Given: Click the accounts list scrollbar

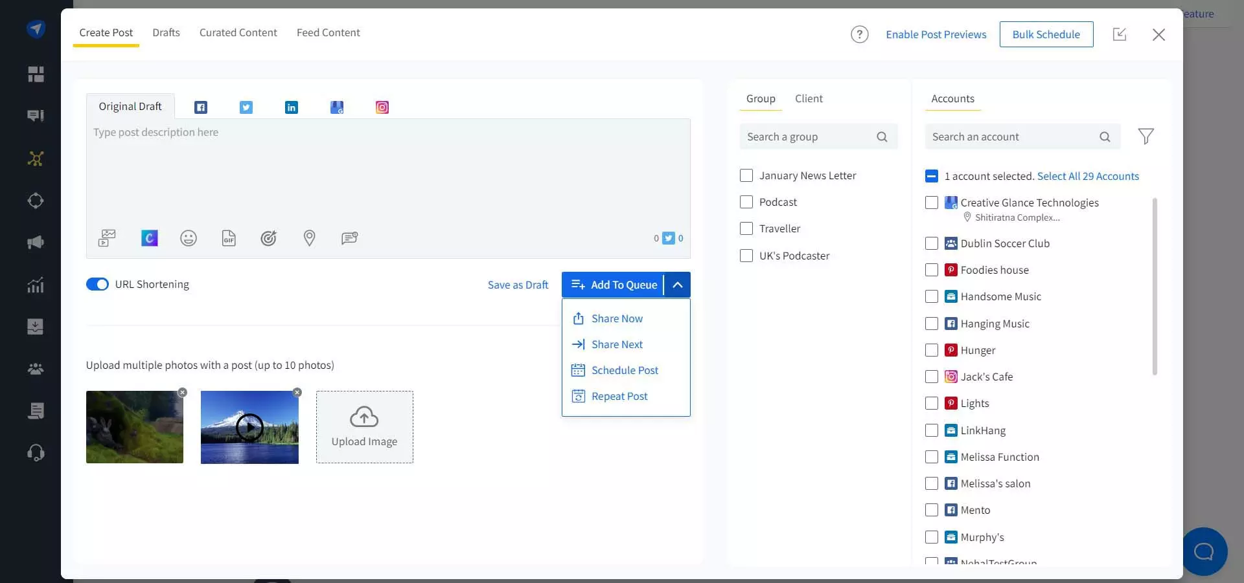Looking at the screenshot, I should [x=1155, y=287].
